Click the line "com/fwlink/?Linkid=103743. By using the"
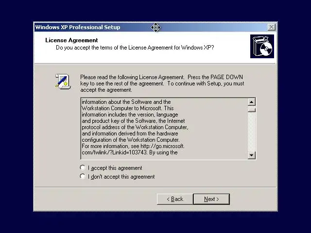Viewport: 311px width, 233px height. coord(130,152)
